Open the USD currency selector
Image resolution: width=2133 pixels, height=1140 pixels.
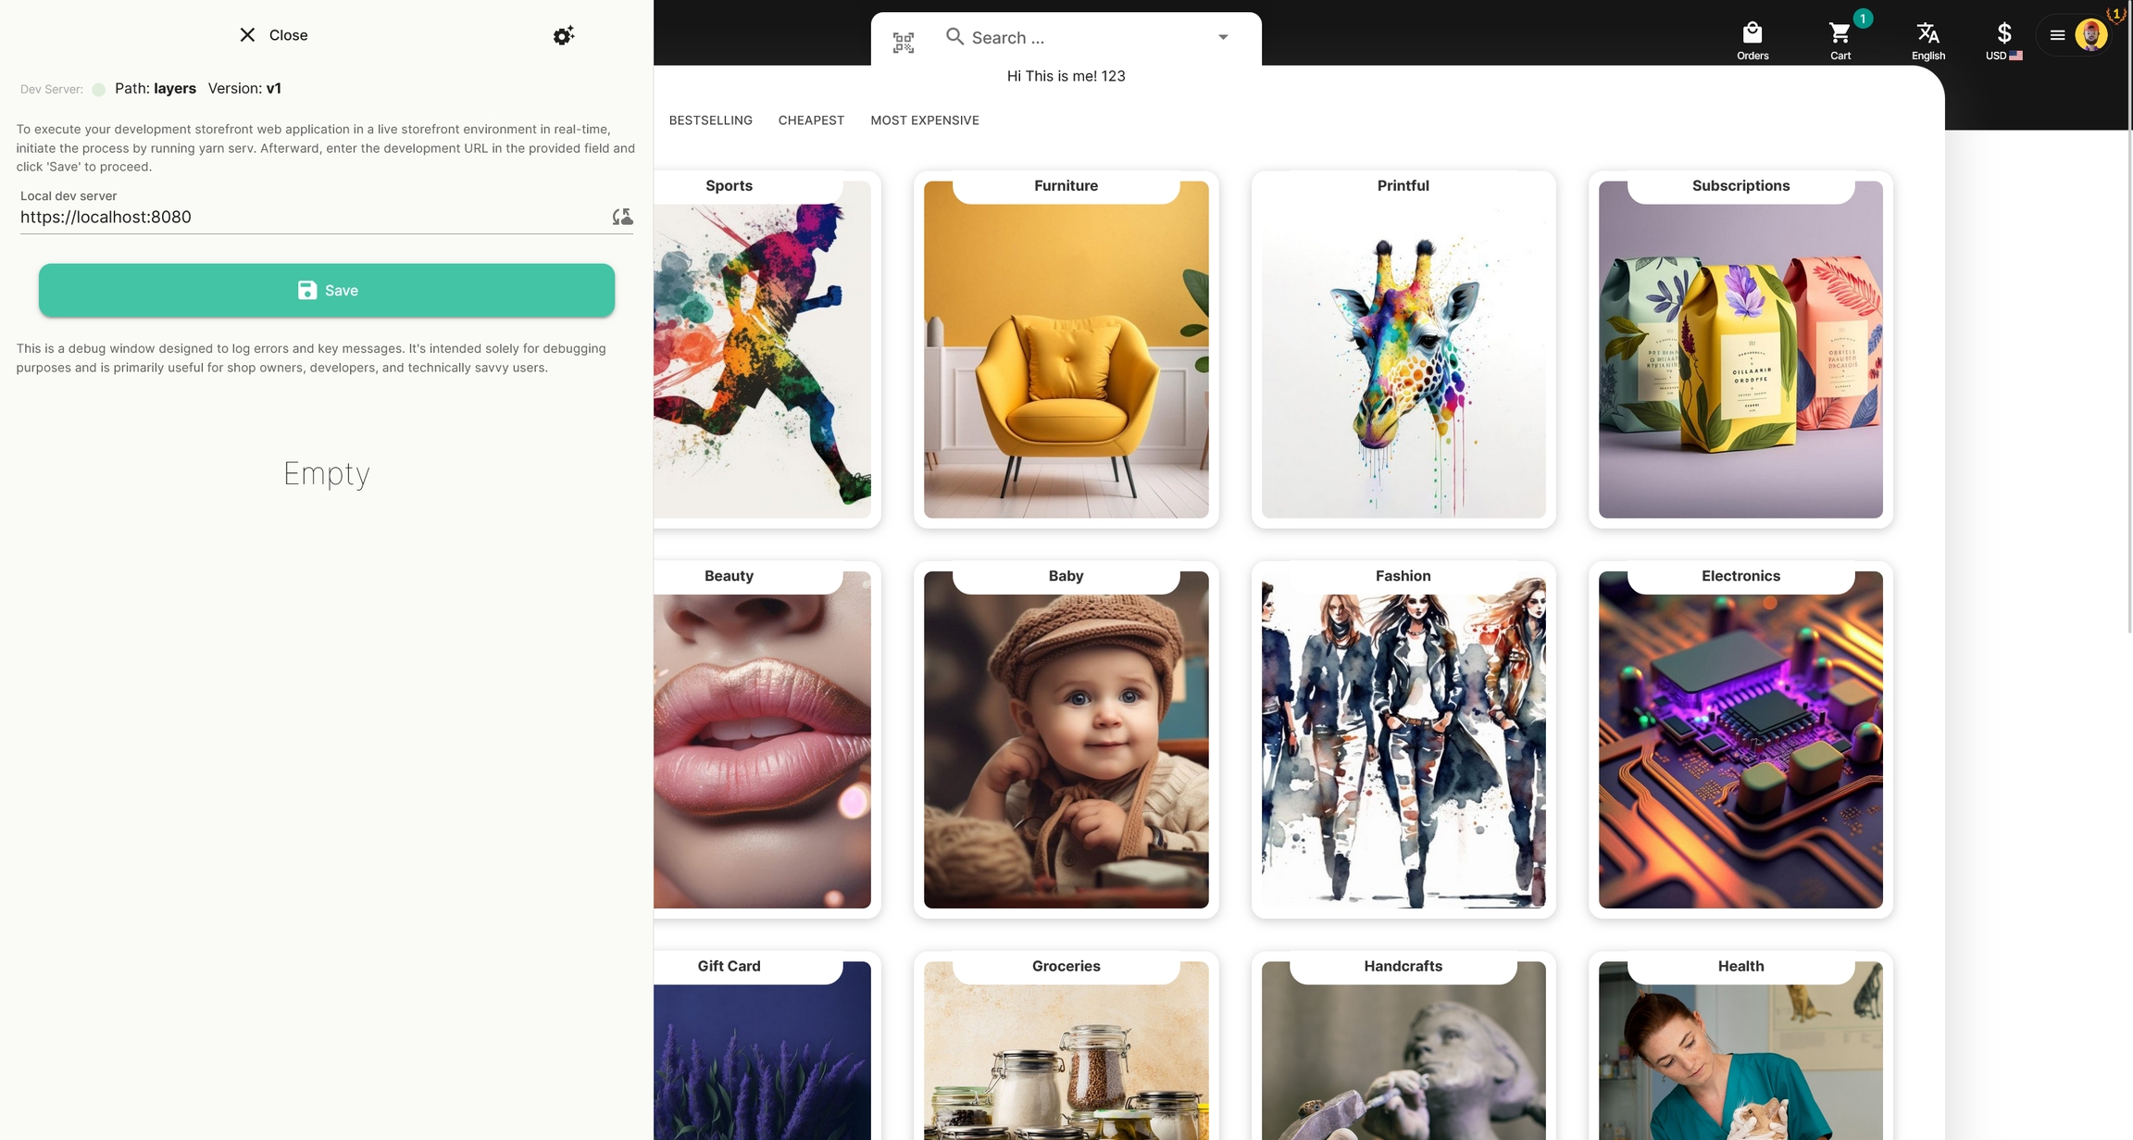[2003, 40]
